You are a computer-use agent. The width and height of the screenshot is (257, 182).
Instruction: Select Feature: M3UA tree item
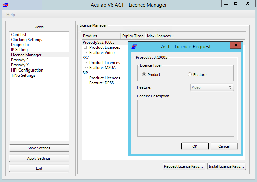[x=103, y=68]
